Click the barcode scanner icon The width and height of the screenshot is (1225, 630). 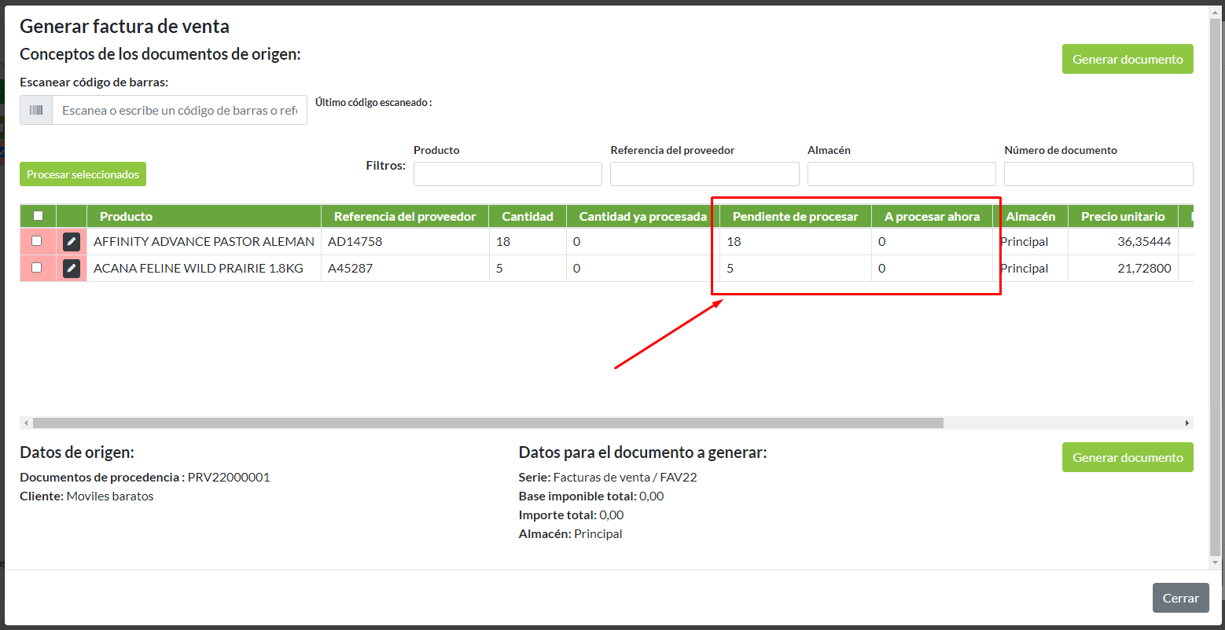(36, 111)
